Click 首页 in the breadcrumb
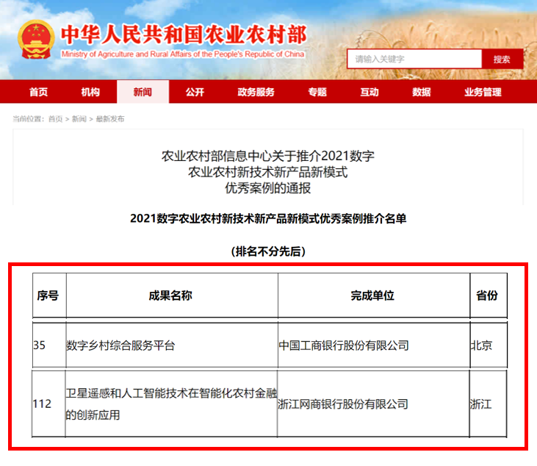Screen dimensions: 537x466 click(x=56, y=119)
